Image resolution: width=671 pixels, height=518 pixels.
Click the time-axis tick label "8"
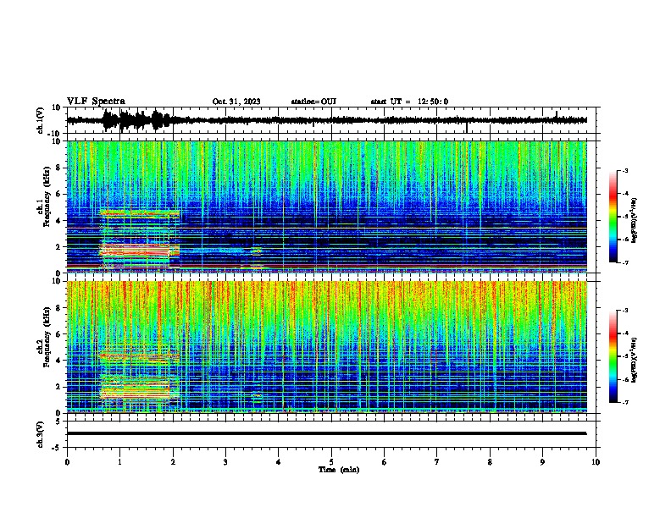tap(490, 462)
